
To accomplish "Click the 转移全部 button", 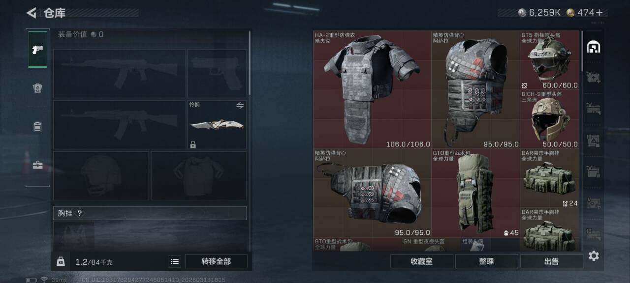I will pos(216,261).
